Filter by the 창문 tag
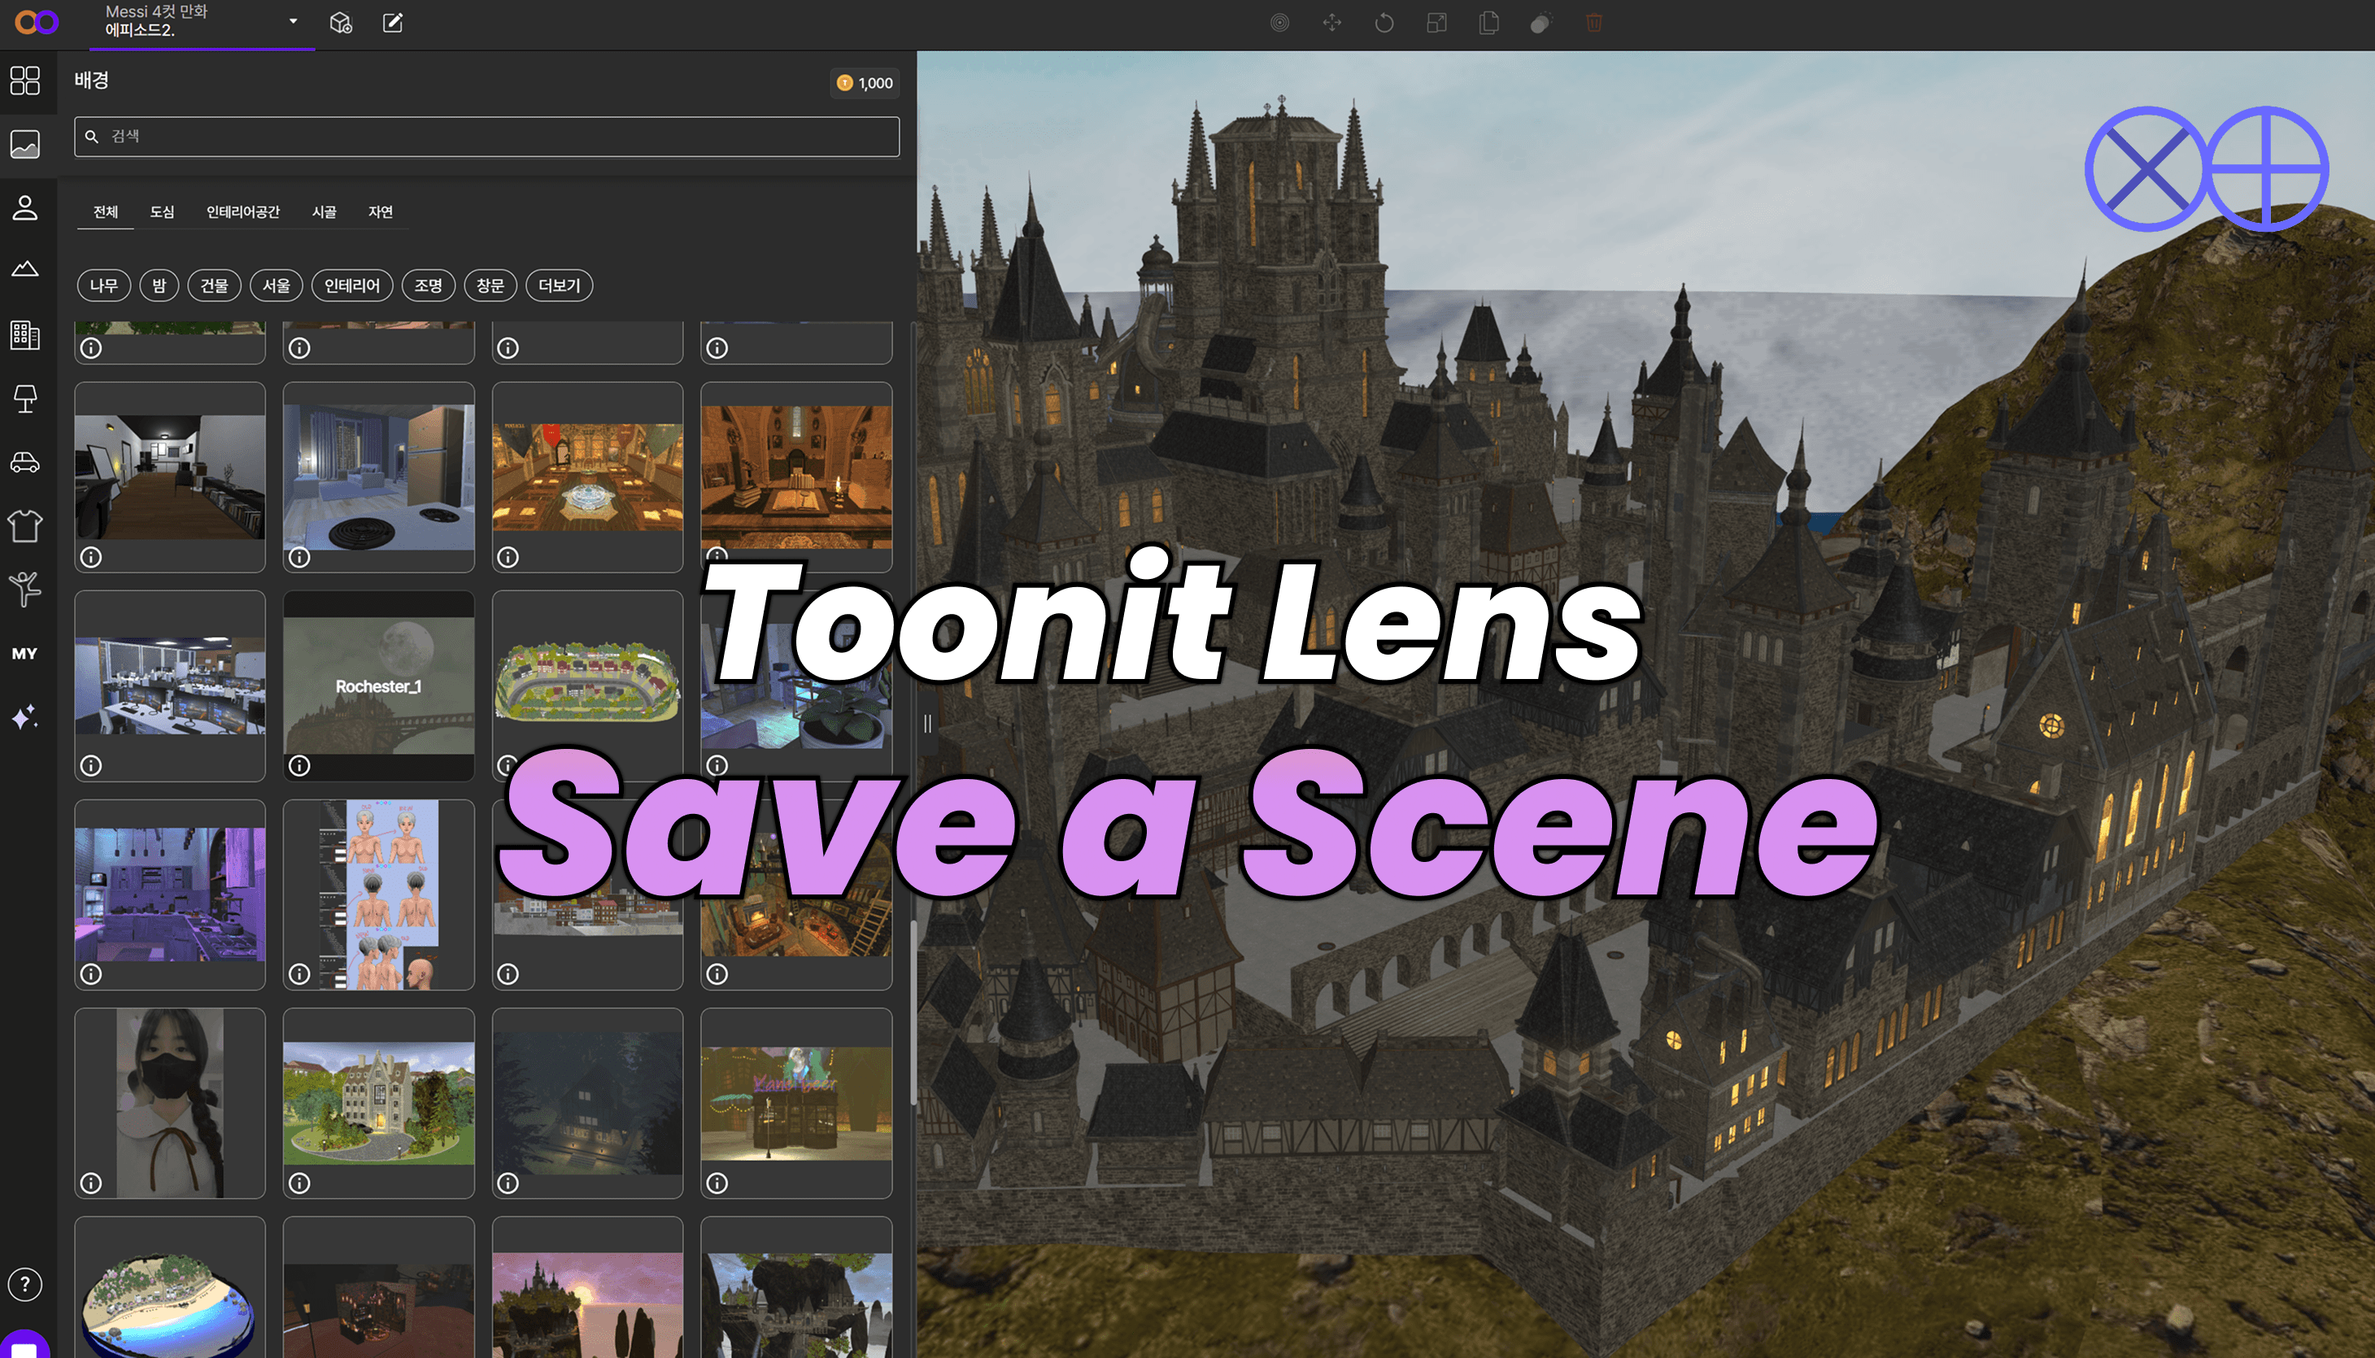2375x1358 pixels. click(x=490, y=285)
